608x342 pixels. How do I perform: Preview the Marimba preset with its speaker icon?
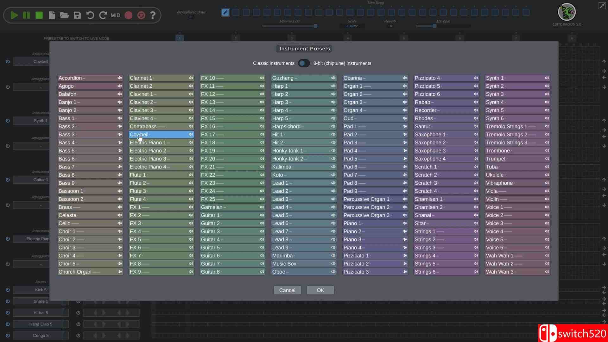point(333,256)
